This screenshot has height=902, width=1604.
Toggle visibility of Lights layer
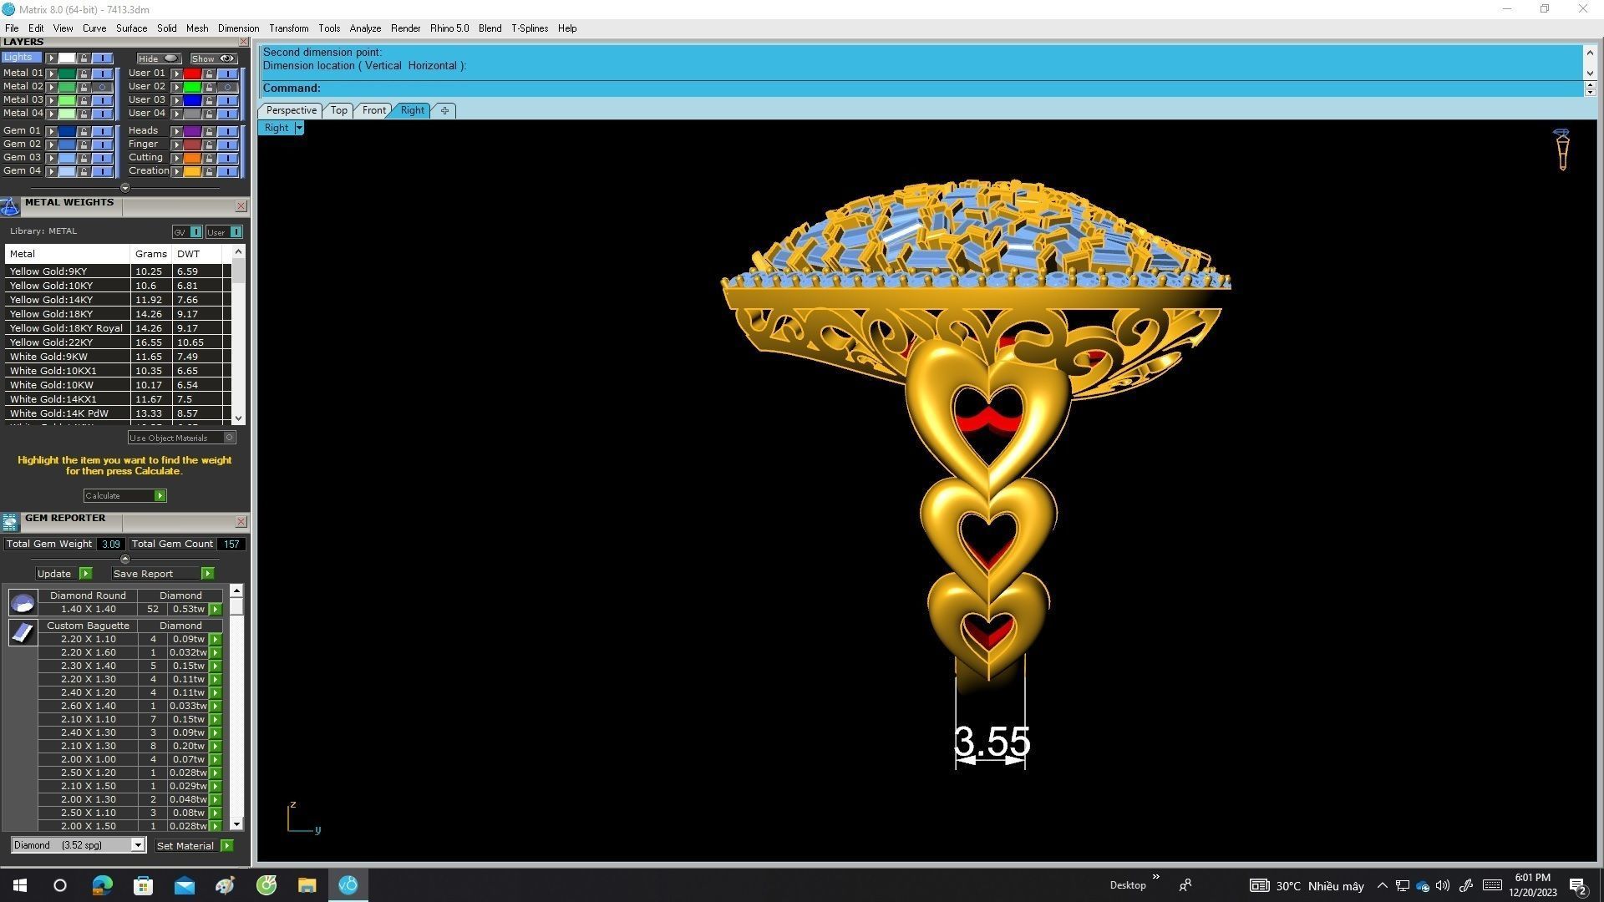(103, 58)
